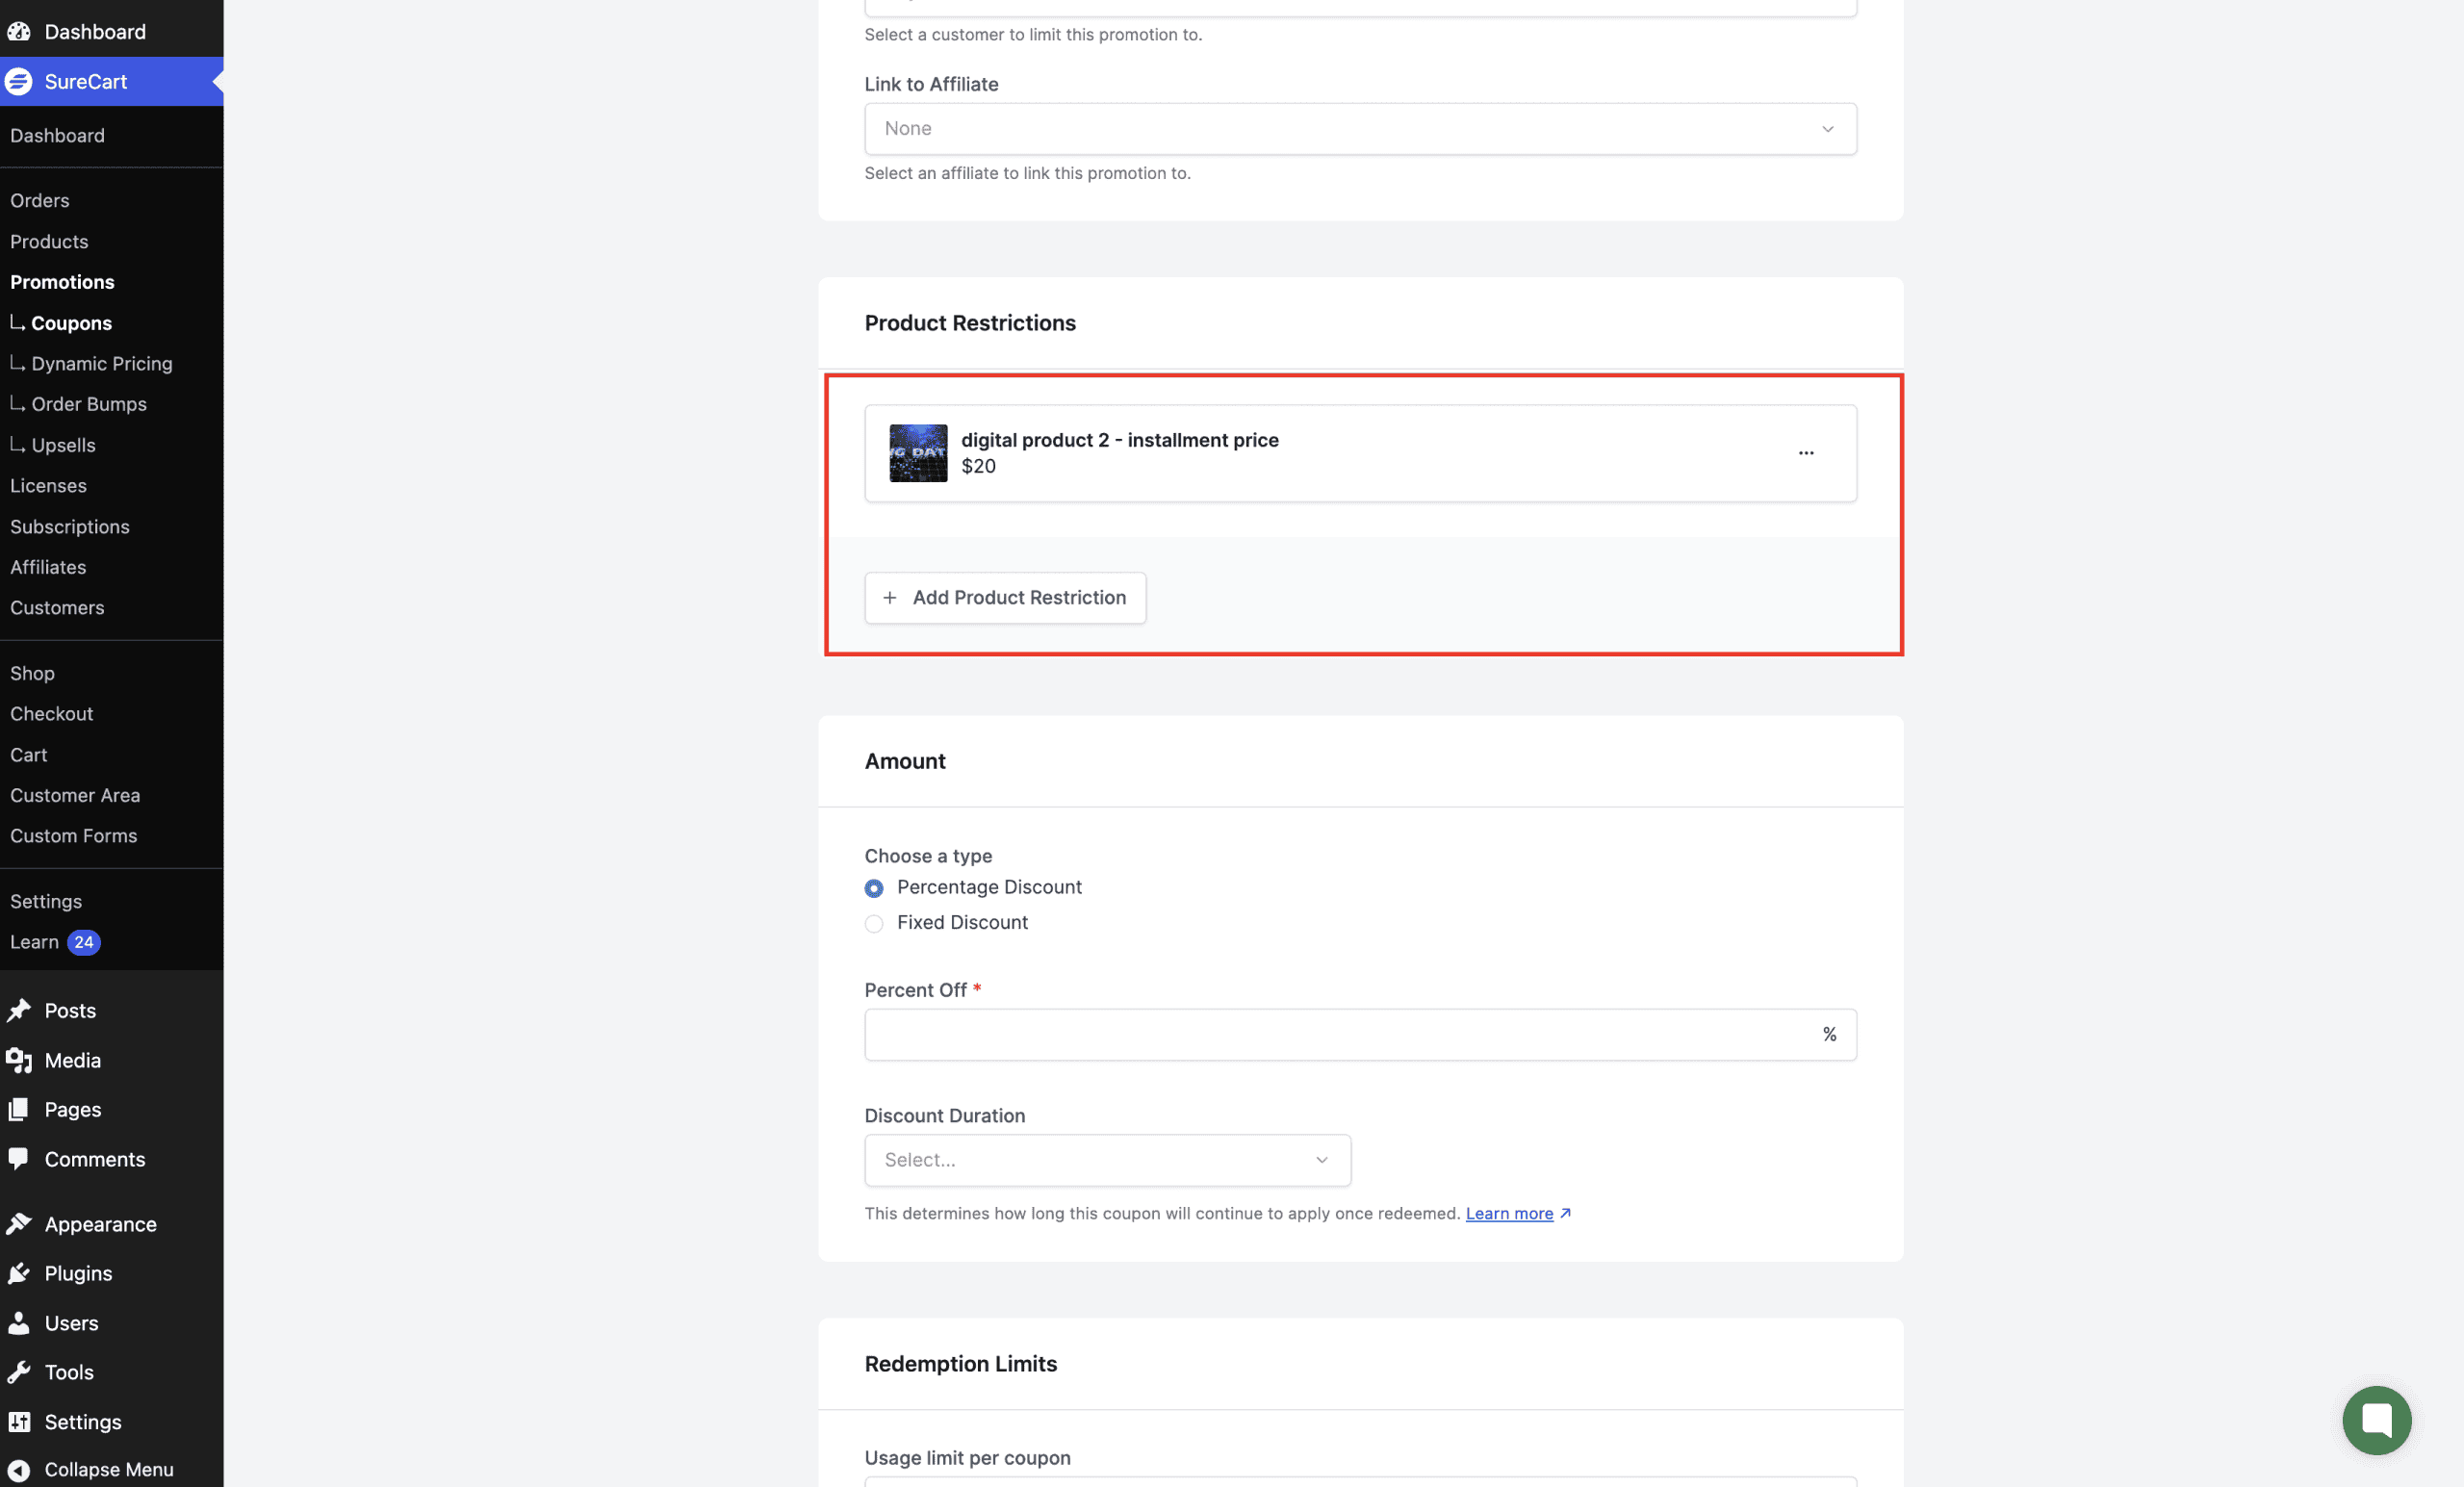Click the Comments bubble icon
Image resolution: width=2464 pixels, height=1487 pixels.
click(18, 1159)
